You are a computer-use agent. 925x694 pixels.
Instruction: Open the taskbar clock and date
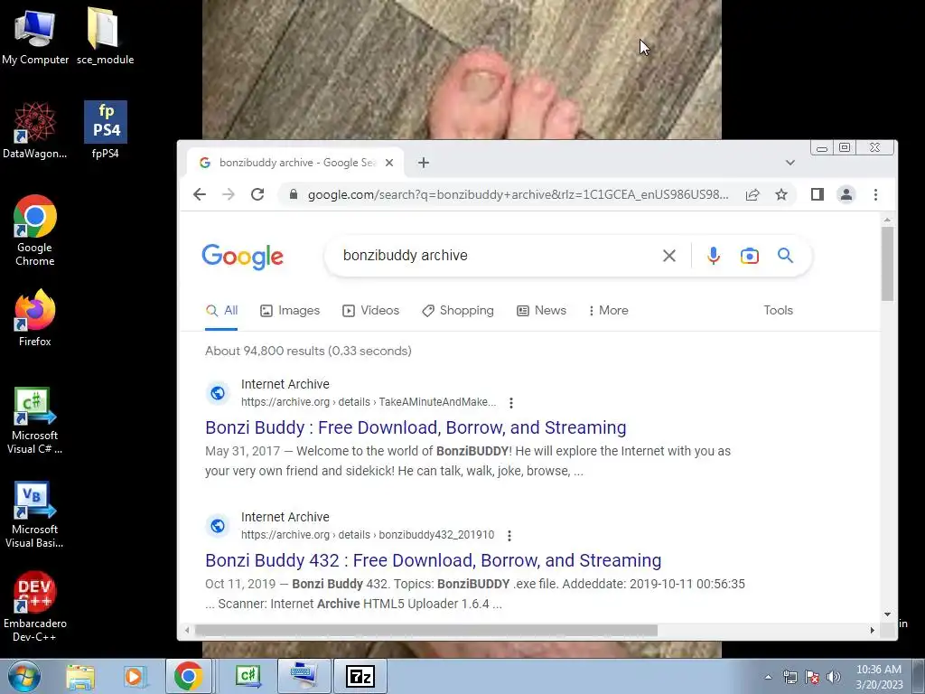[879, 677]
